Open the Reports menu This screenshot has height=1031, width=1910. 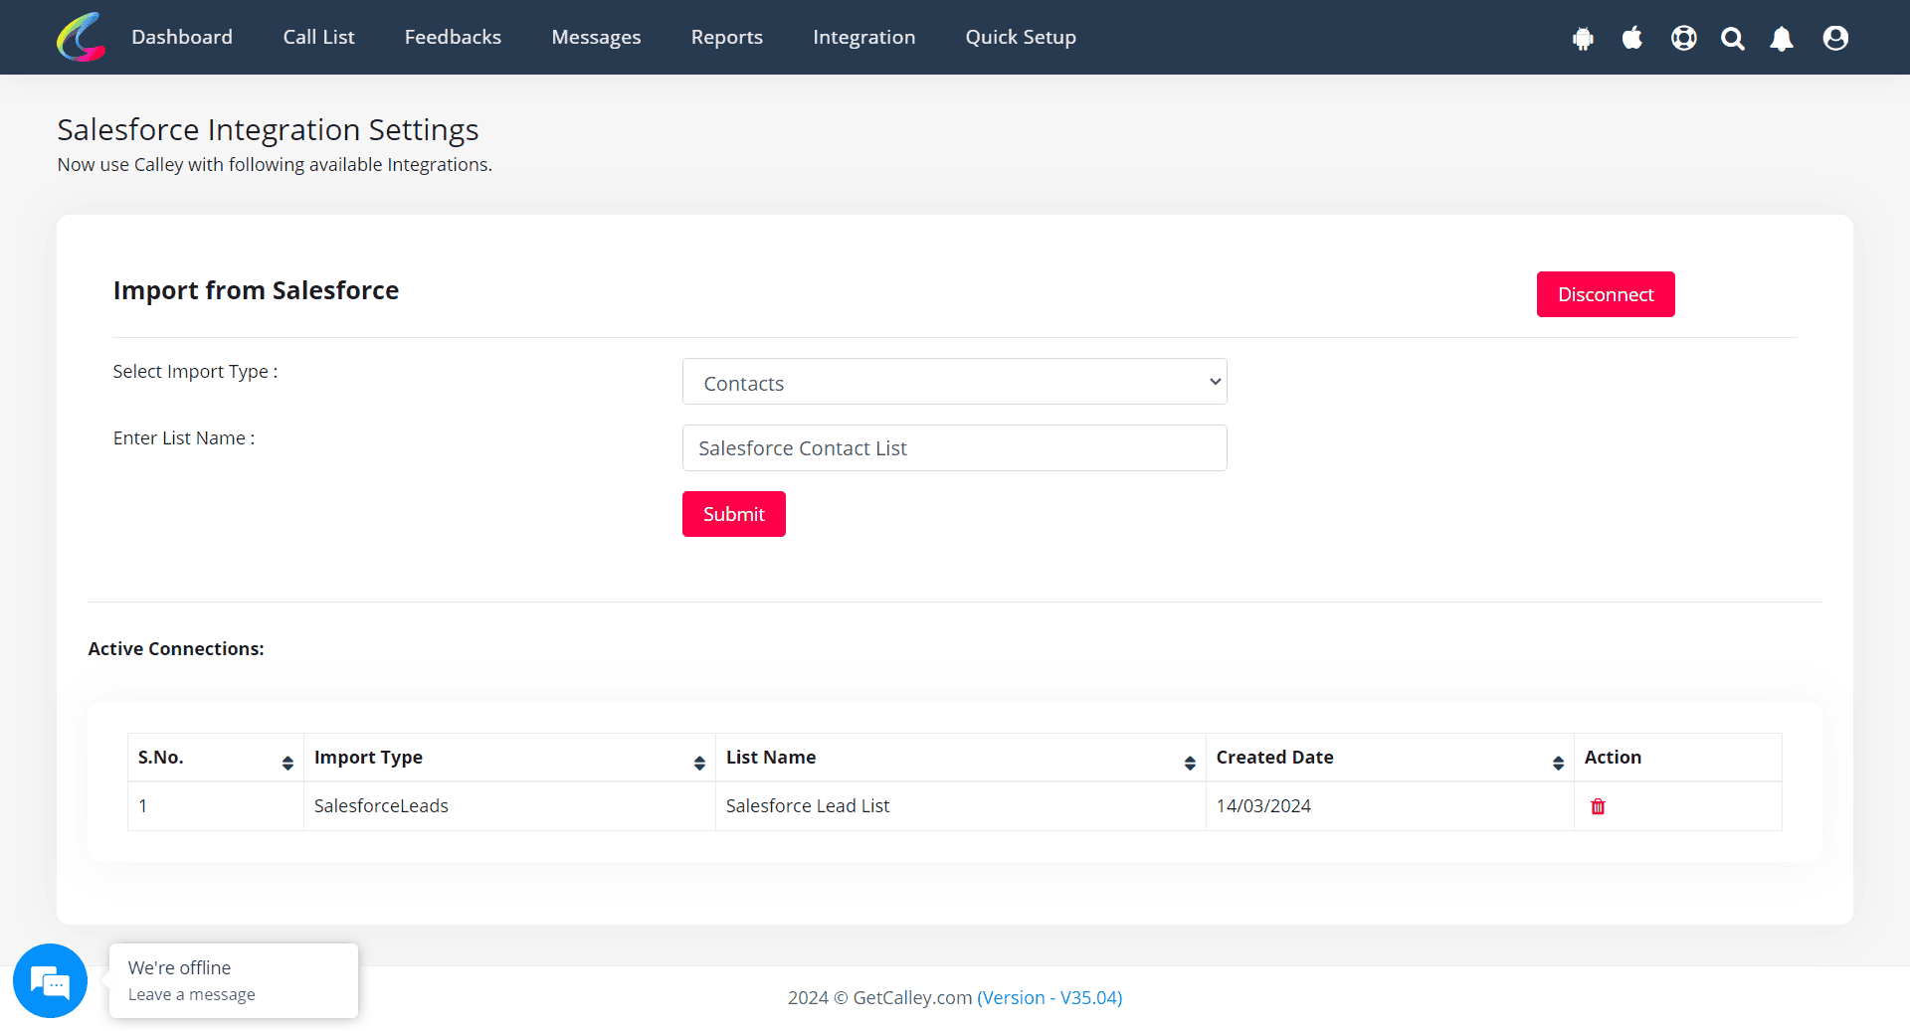point(727,37)
